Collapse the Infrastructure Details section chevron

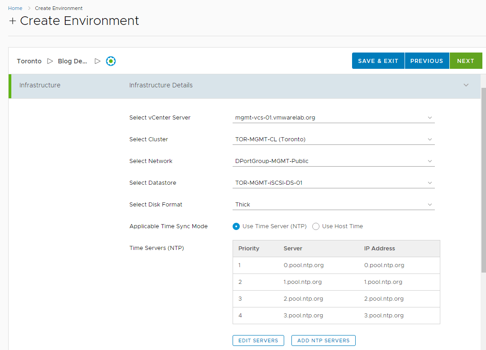(x=466, y=85)
